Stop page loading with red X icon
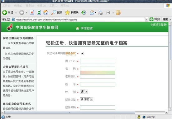This screenshot has height=119, width=172. pyautogui.click(x=32, y=12)
